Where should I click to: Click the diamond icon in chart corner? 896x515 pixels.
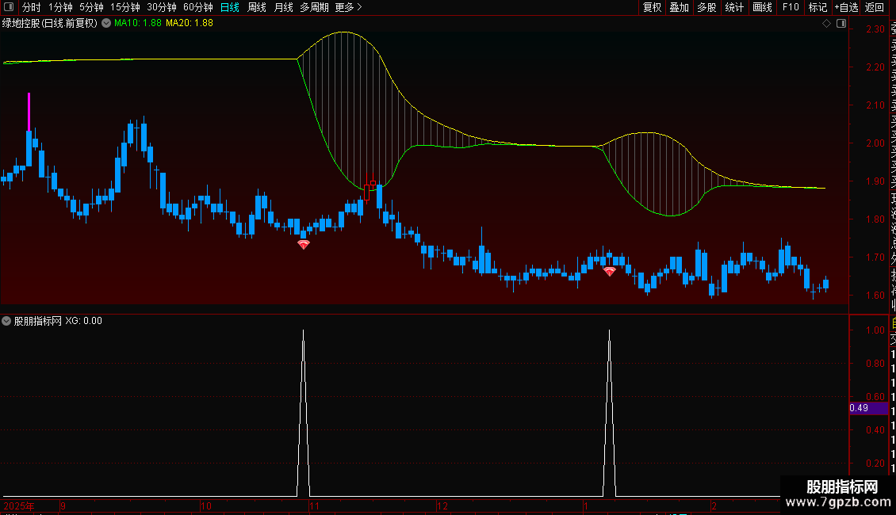click(x=826, y=24)
